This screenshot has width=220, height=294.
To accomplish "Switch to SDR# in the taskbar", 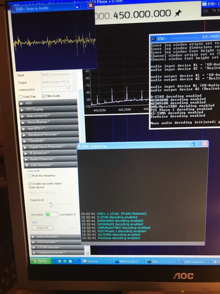I will coord(128,261).
